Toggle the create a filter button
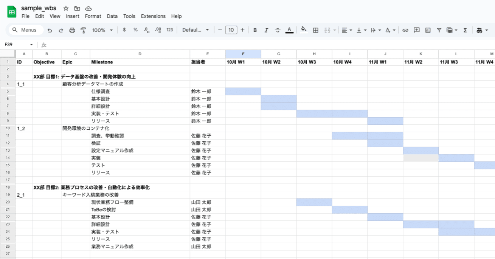The image size is (495, 259). coord(439,30)
